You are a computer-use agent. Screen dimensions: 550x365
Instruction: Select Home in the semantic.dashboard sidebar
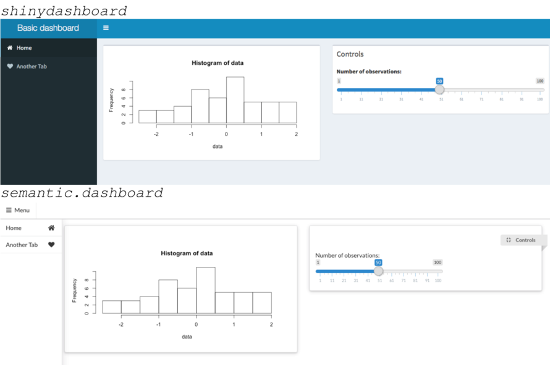31,228
